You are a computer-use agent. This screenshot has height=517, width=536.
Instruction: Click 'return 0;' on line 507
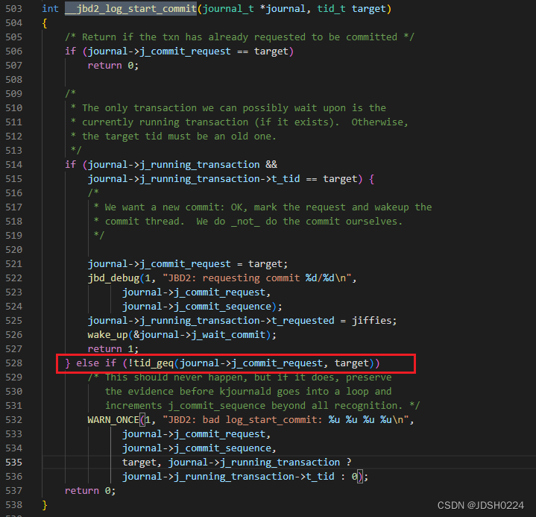click(x=113, y=66)
